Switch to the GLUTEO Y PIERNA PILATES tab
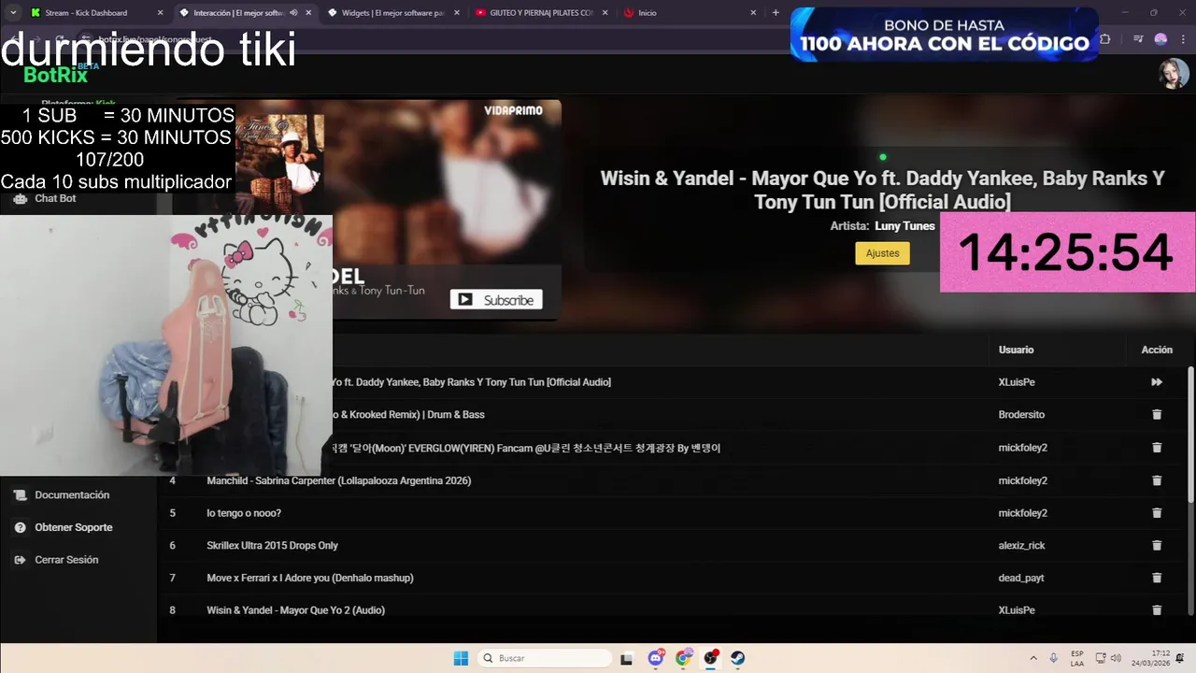Viewport: 1196px width, 673px height. point(540,13)
